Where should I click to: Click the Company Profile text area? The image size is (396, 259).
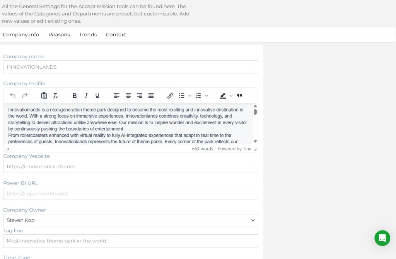(x=128, y=124)
